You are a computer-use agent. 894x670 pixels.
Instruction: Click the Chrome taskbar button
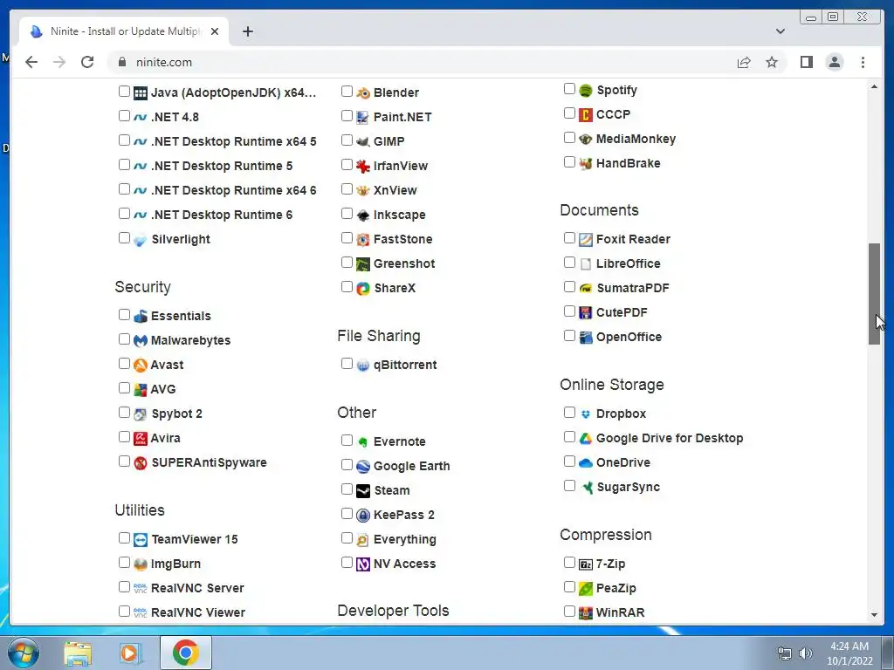click(x=185, y=653)
